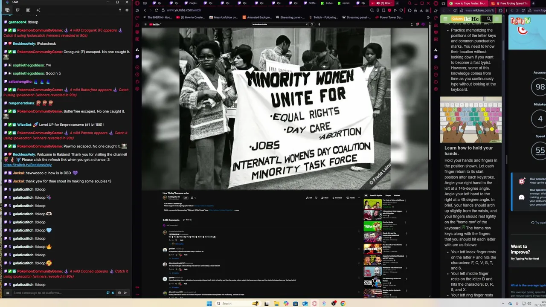The width and height of the screenshot is (546, 307).
Task: Expand the 91 replies thread
Action: pos(175,258)
